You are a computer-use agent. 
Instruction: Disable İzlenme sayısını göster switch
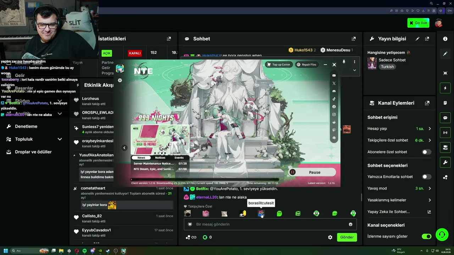pyautogui.click(x=427, y=236)
